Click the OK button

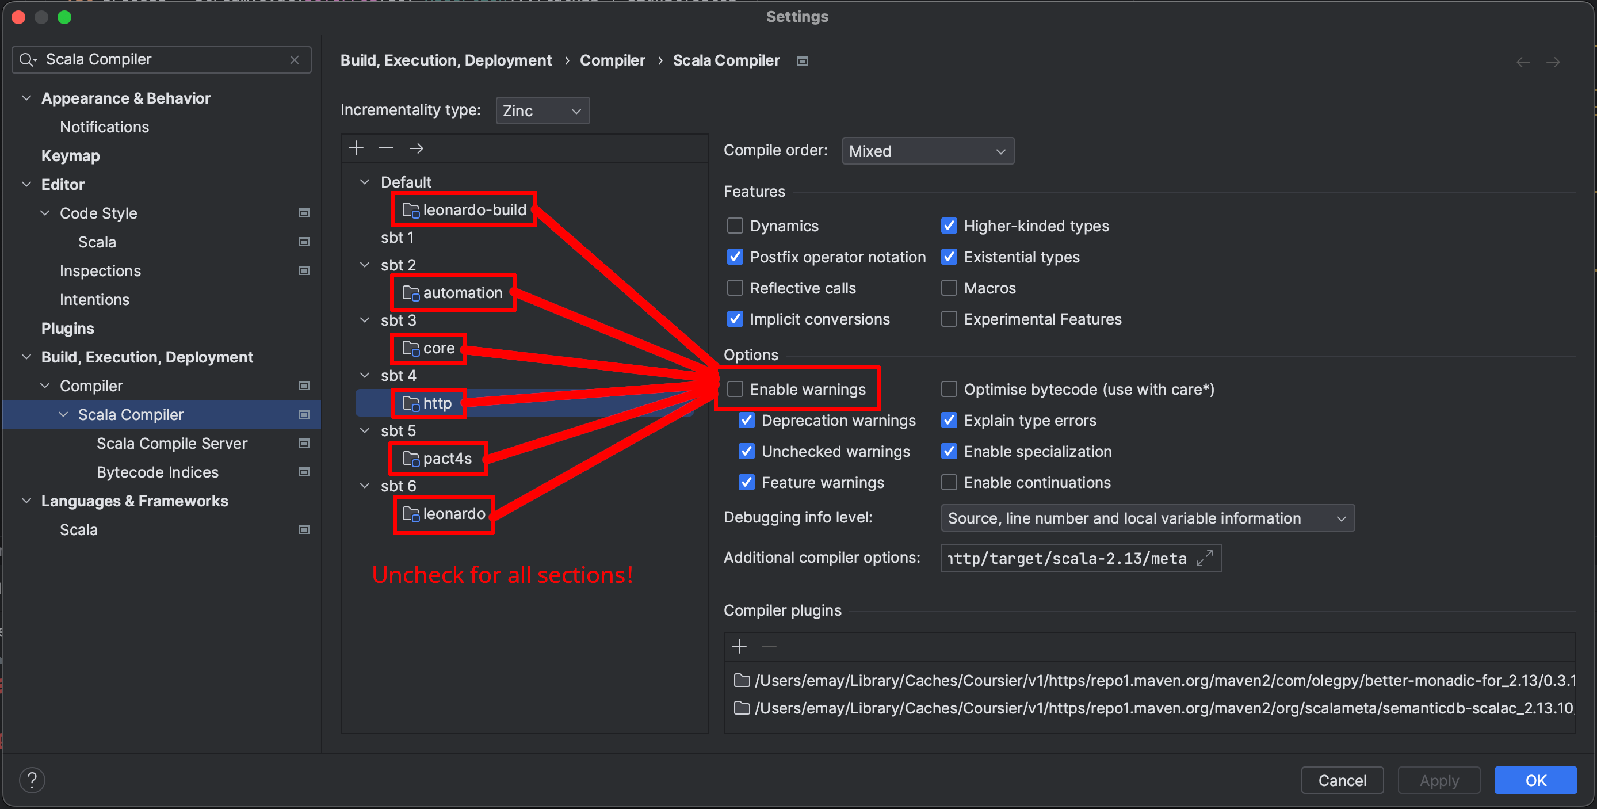click(1535, 780)
